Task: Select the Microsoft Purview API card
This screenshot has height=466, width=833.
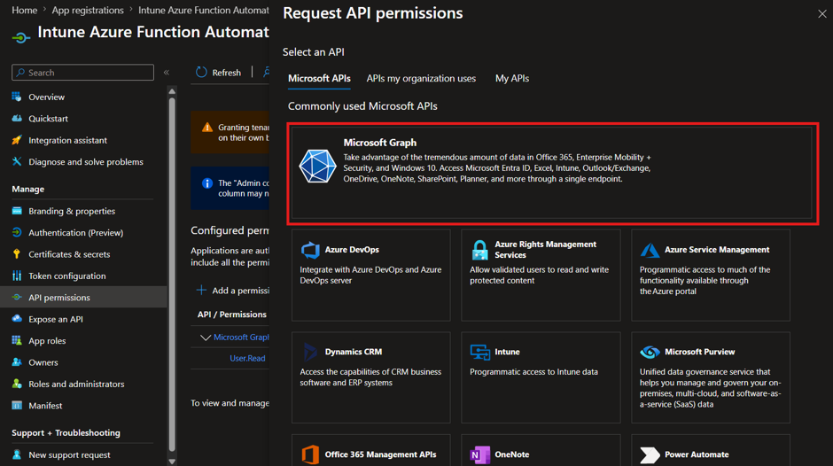Action: pos(711,377)
